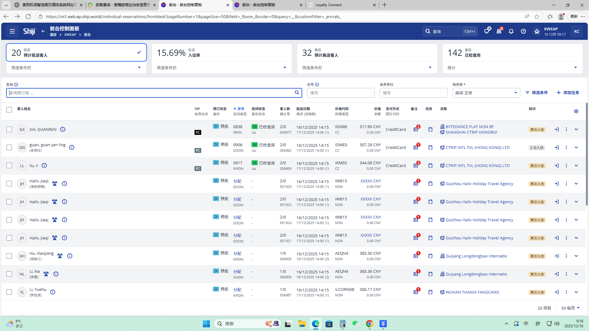The image size is (589, 331).
Task: Click info icon next to Li, Yuehu
Action: point(53,292)
